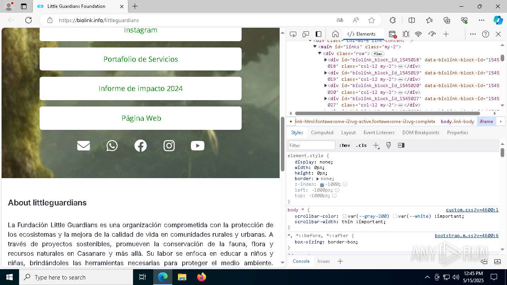Add new style rule plus icon
This screenshot has width=507, height=285.
(376, 145)
